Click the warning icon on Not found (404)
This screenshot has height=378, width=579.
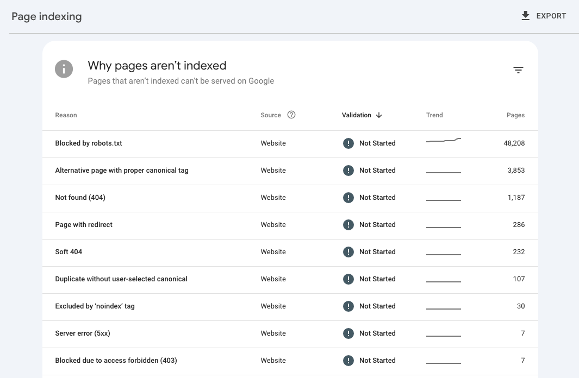[x=348, y=197]
